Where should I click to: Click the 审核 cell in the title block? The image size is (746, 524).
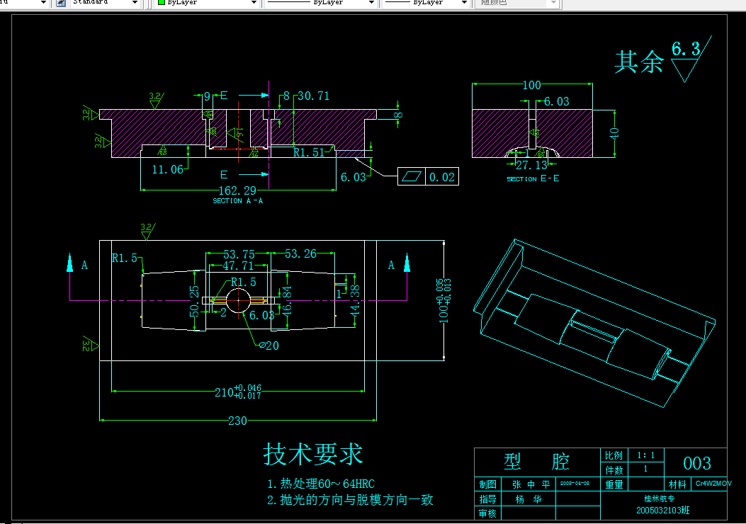click(x=487, y=513)
